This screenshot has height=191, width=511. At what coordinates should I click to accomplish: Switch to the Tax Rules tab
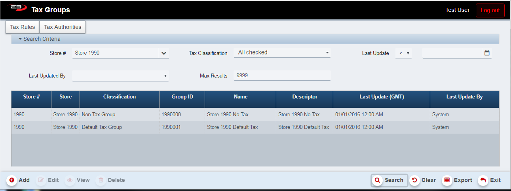23,27
